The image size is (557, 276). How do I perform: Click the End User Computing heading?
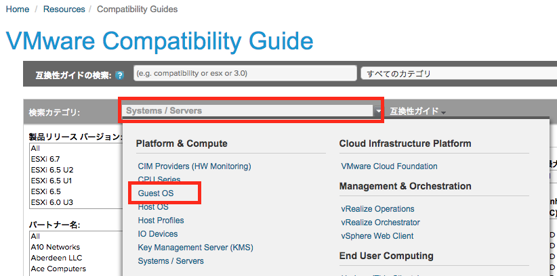pos(386,256)
